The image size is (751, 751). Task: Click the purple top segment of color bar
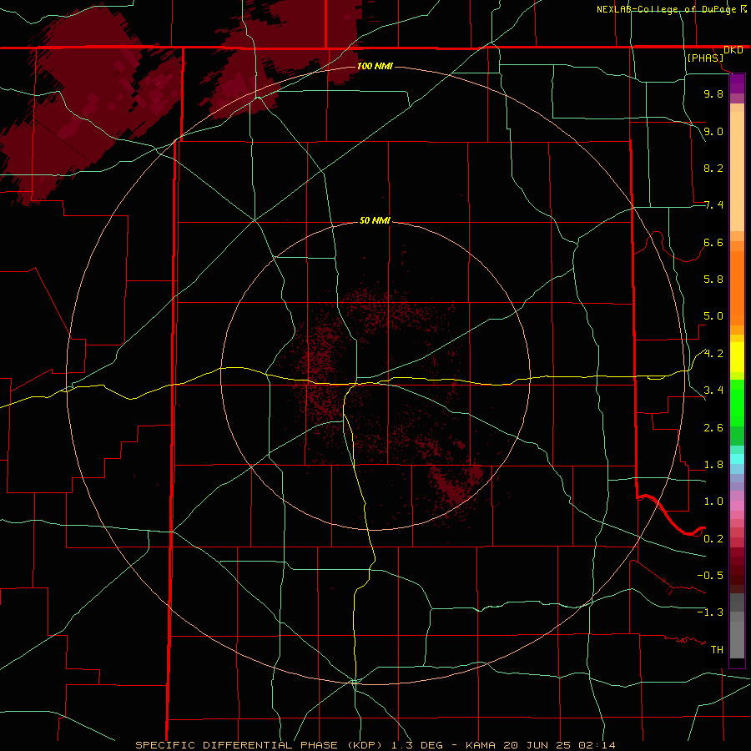click(737, 83)
